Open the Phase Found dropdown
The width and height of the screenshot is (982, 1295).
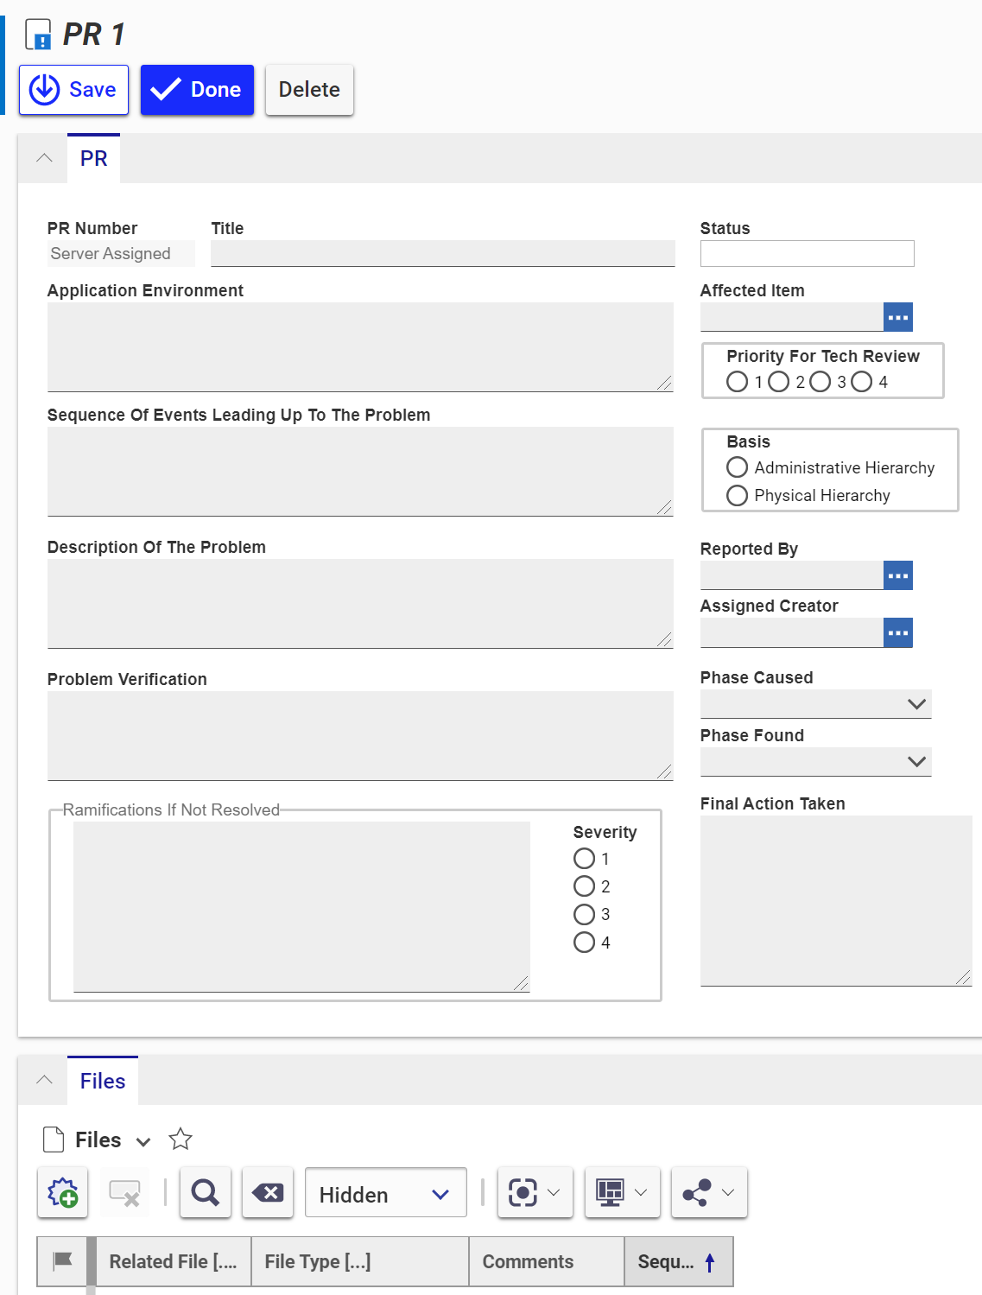(815, 762)
